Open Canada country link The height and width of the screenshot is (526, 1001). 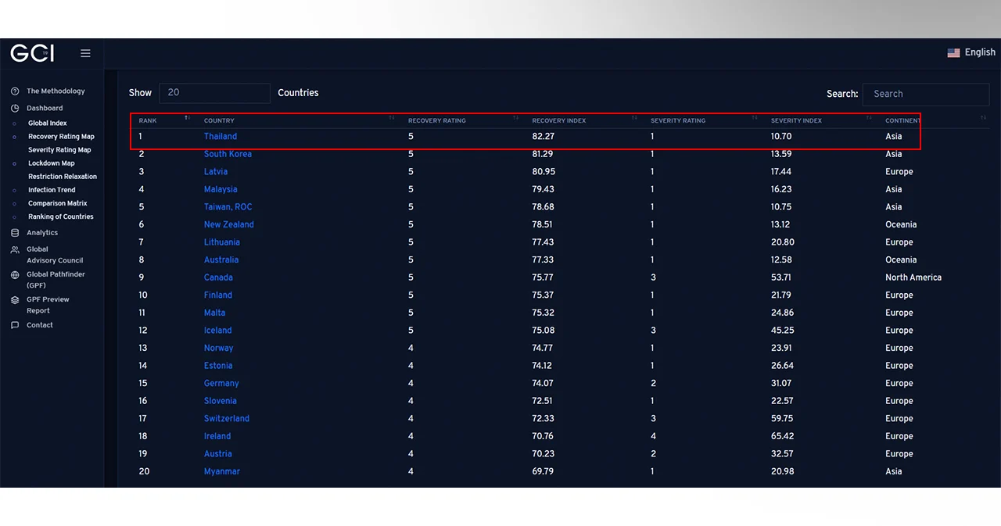[218, 277]
